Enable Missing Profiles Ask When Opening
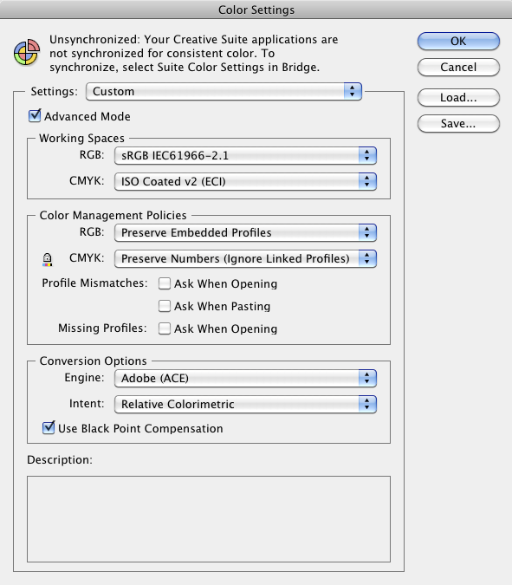Viewport: 512px width, 585px height. [165, 328]
